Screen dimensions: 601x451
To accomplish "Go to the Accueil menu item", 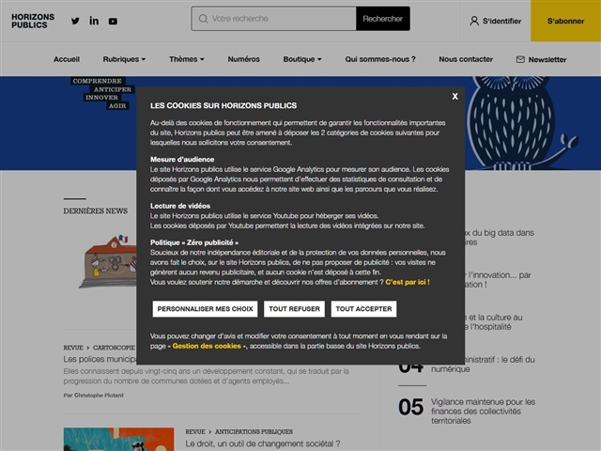I will point(67,59).
